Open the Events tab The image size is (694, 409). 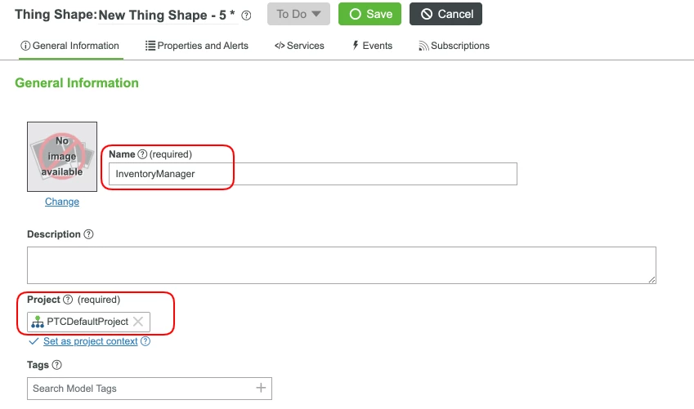pyautogui.click(x=372, y=46)
